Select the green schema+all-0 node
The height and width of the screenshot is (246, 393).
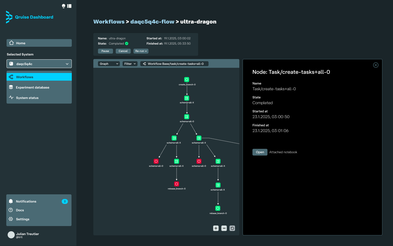[x=187, y=117]
